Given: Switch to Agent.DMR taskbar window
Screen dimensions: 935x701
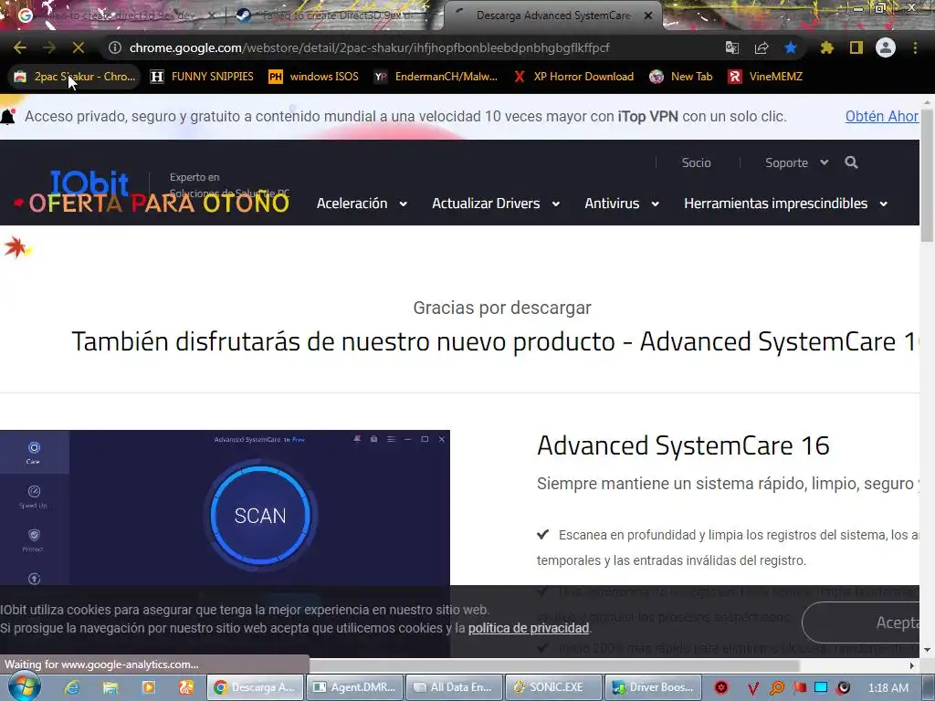Looking at the screenshot, I should click(355, 687).
